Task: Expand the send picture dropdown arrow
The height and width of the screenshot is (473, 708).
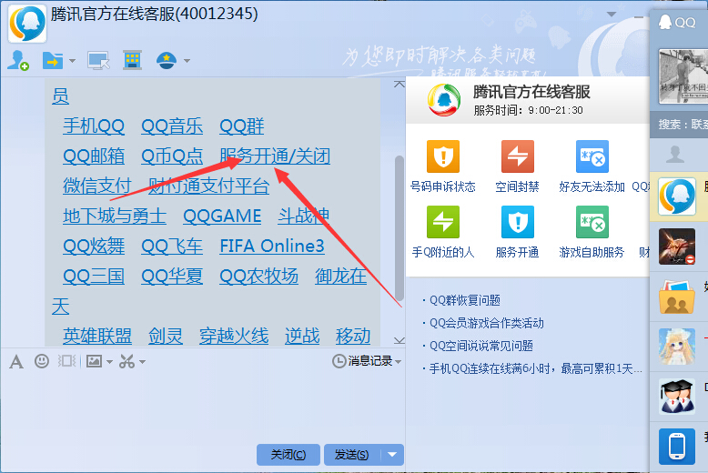Action: (x=109, y=361)
